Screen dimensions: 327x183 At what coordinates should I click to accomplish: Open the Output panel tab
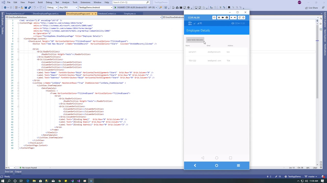point(18,172)
